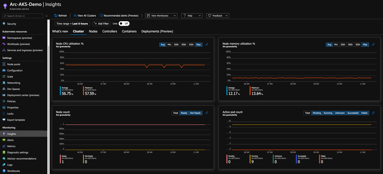Screen dimensions: 383x174
Task: Toggle Not Ready in Node count chart
Action: coord(196,113)
